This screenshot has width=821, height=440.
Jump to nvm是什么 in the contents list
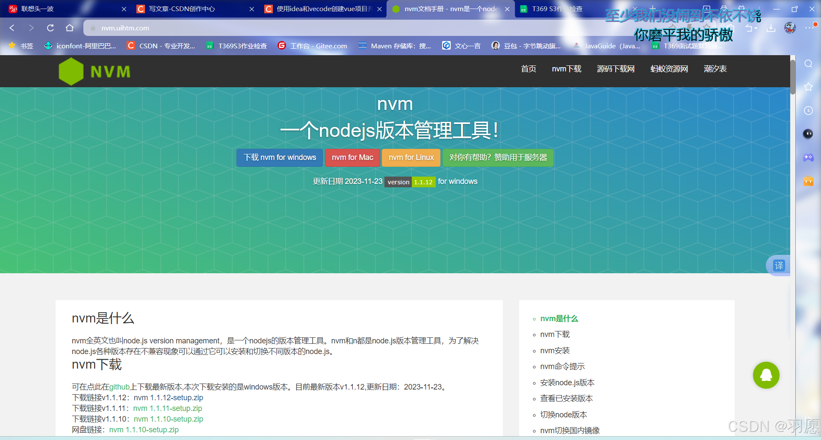point(559,319)
